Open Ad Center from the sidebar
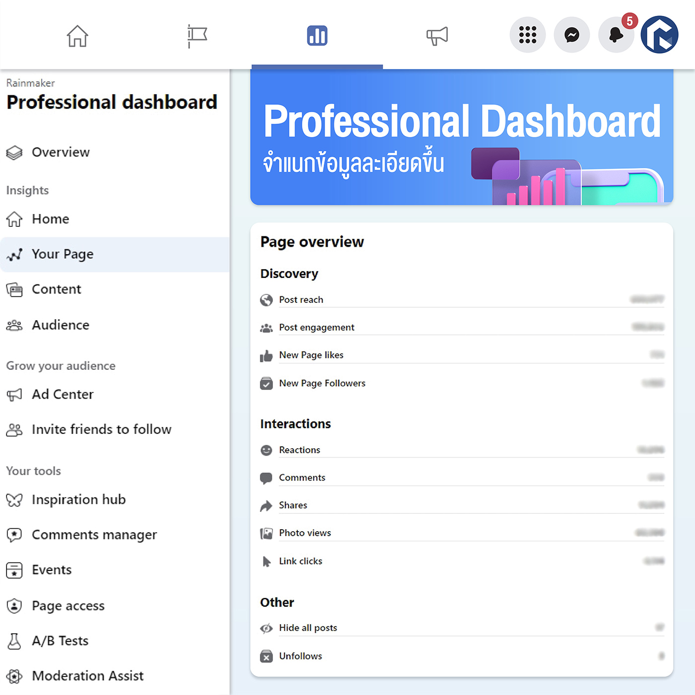The height and width of the screenshot is (695, 695). (x=63, y=395)
